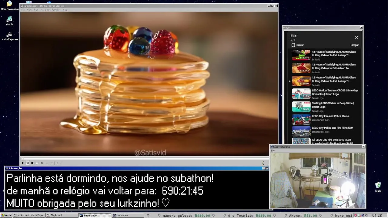Pause the video with the Pause button
Screen dimensions: 388x218
coord(27,163)
